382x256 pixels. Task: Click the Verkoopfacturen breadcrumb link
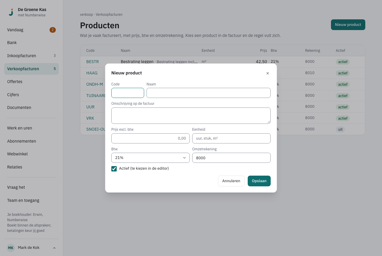[x=109, y=15]
